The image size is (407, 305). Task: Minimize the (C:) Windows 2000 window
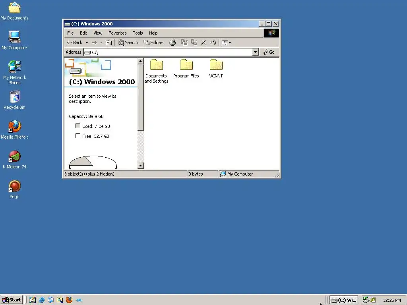pos(262,24)
